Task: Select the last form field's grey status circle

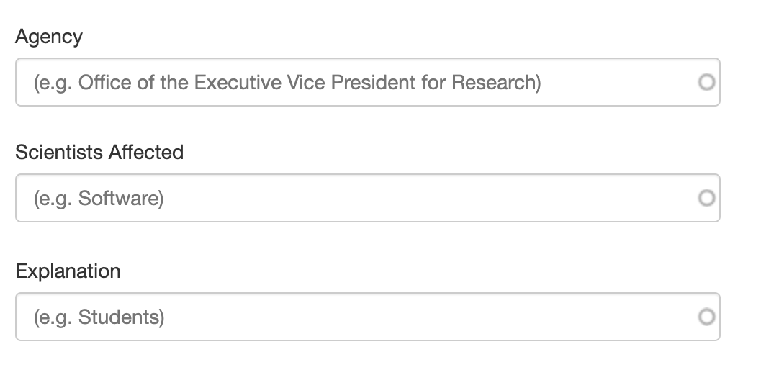Action: click(x=707, y=317)
